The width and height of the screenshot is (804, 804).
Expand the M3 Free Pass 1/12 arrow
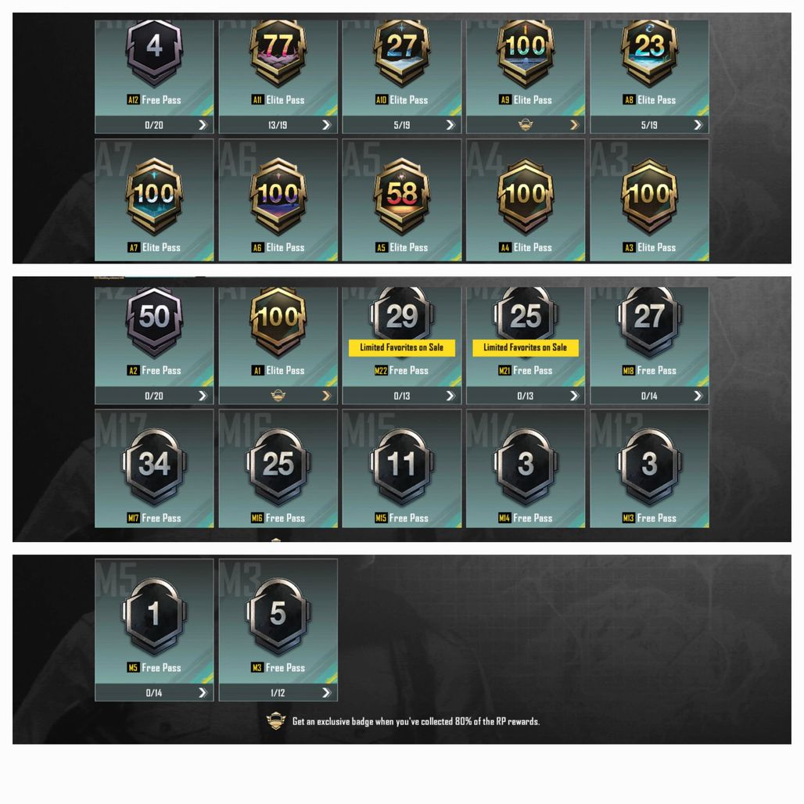coord(326,693)
